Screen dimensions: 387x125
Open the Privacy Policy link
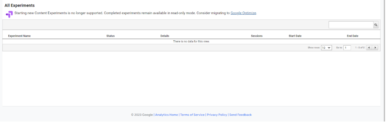[217, 115]
